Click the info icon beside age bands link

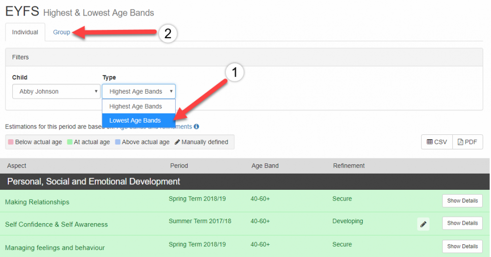[196, 127]
